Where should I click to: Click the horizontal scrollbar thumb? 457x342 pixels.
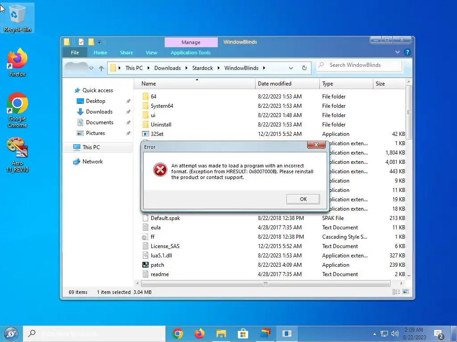266,283
